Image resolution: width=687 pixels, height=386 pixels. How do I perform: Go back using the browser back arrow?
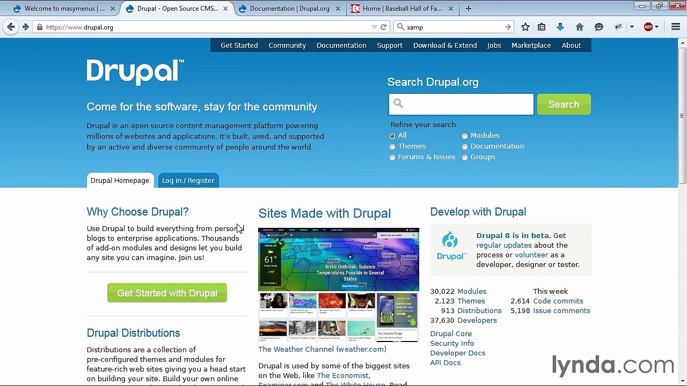pyautogui.click(x=11, y=27)
